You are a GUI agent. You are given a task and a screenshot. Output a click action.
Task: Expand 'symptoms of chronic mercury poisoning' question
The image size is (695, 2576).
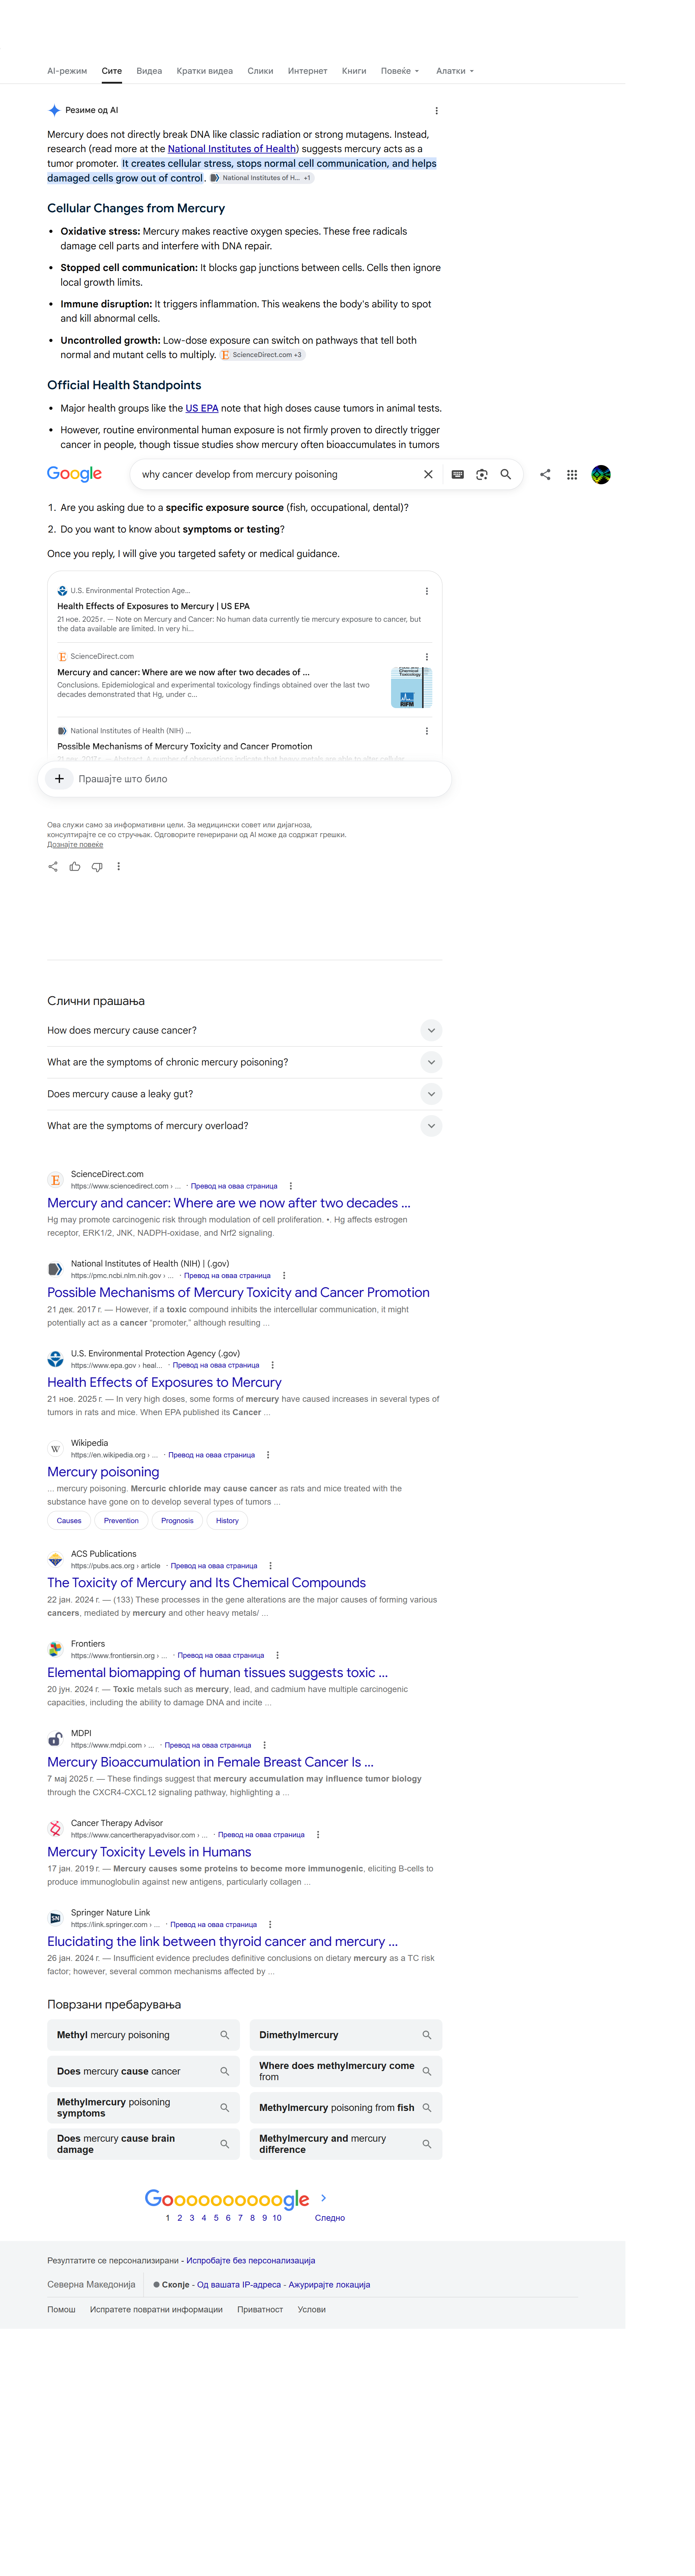[431, 1062]
